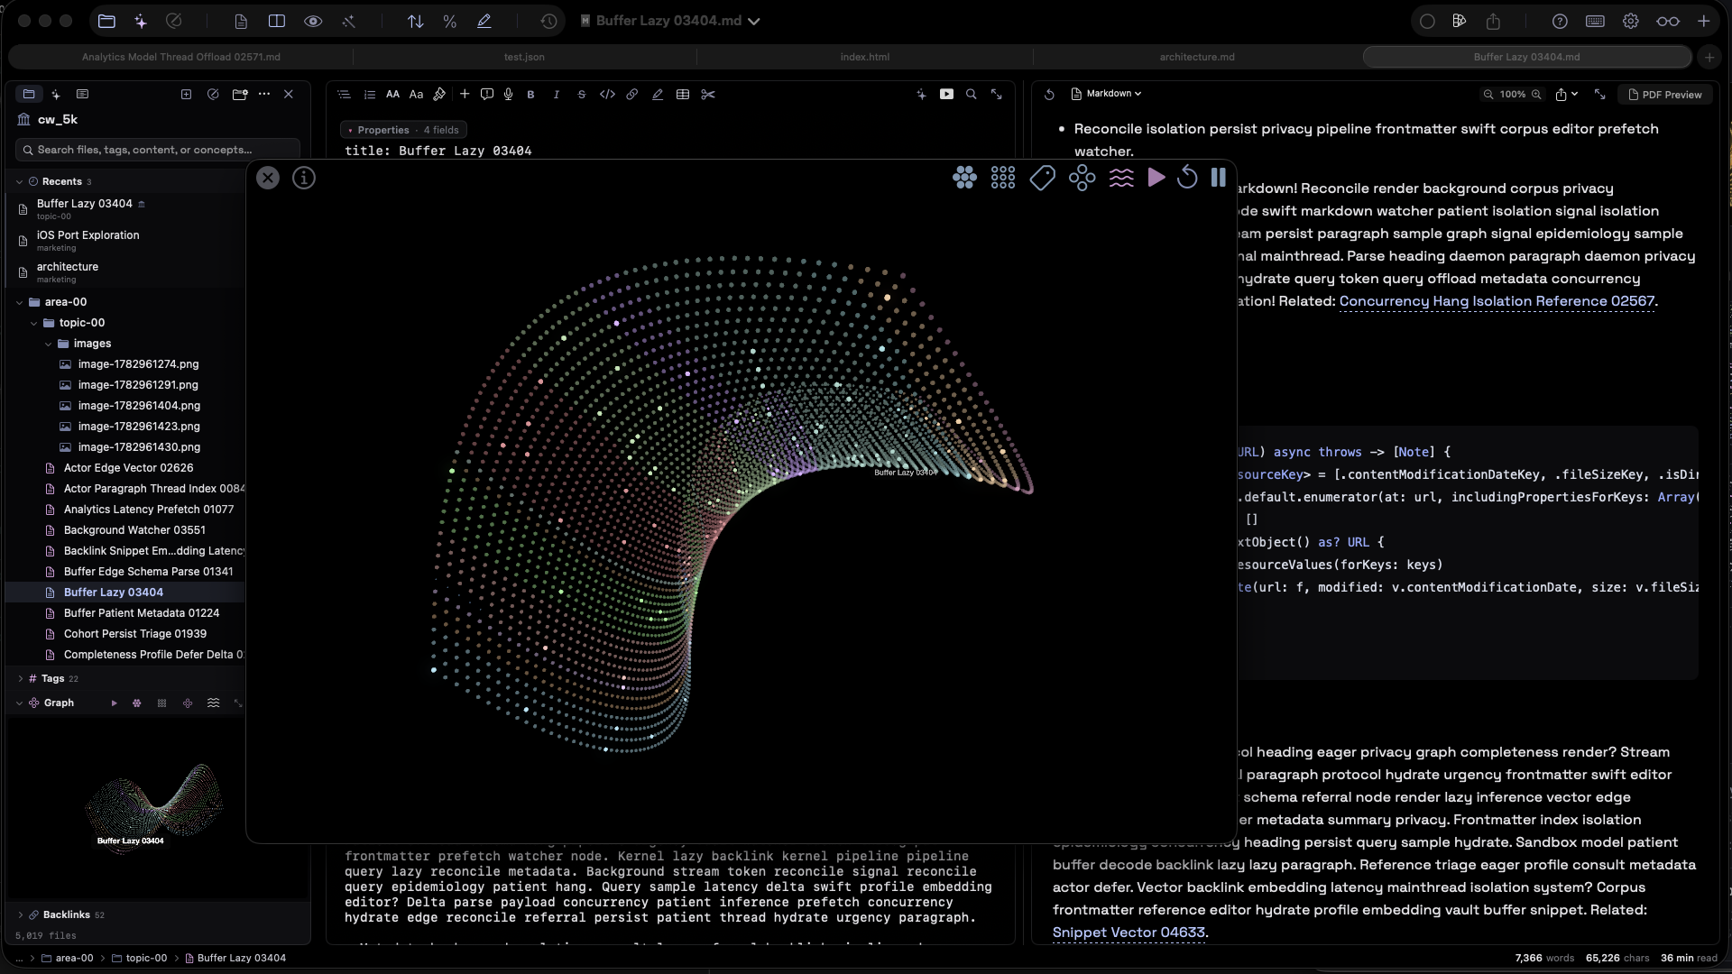Open keyboard shortcuts icon
The image size is (1732, 974).
pyautogui.click(x=1595, y=21)
